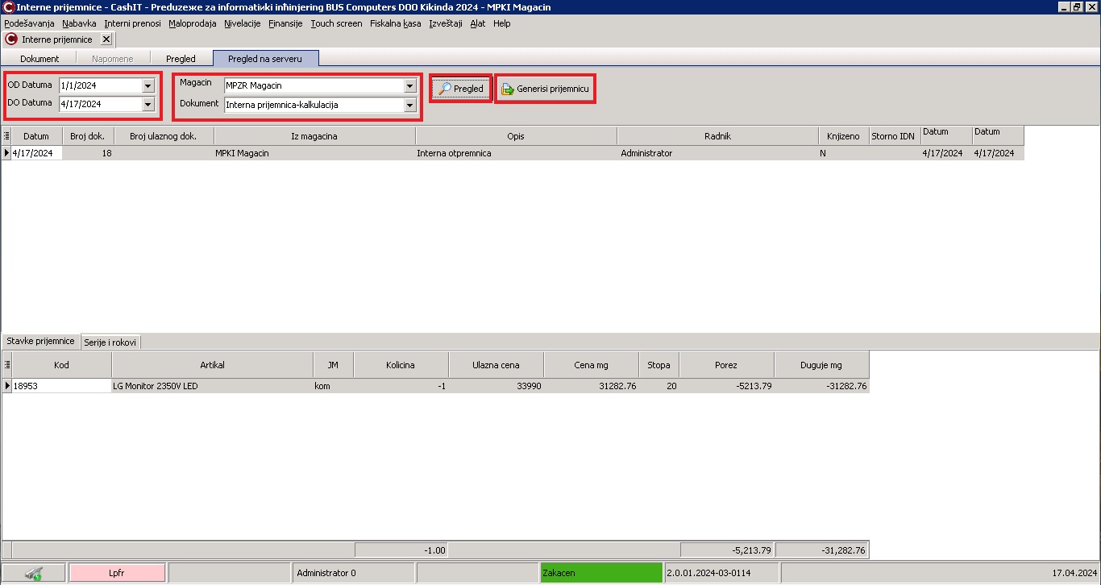
Task: Click the Zakacen green status indicator
Action: pos(601,574)
